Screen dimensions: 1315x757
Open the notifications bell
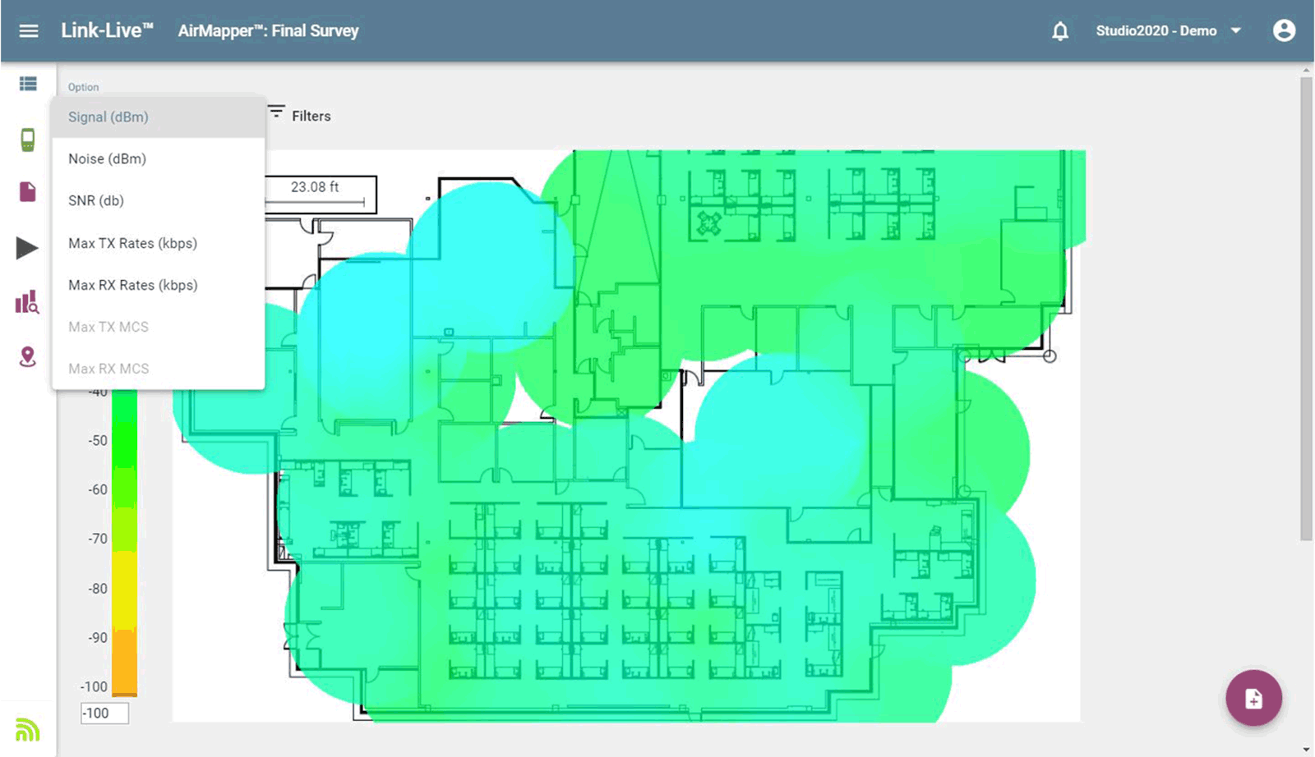[x=1060, y=31]
